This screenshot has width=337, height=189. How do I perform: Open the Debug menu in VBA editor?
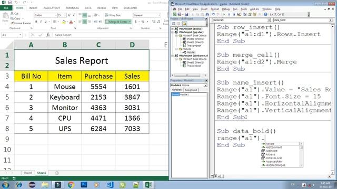point(226,9)
